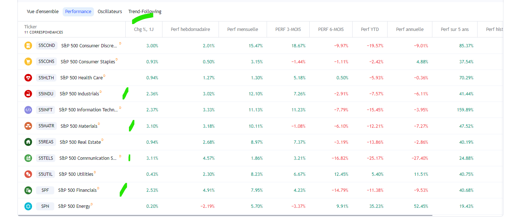Open the Trend-Following tab
530x218 pixels.
(x=145, y=12)
